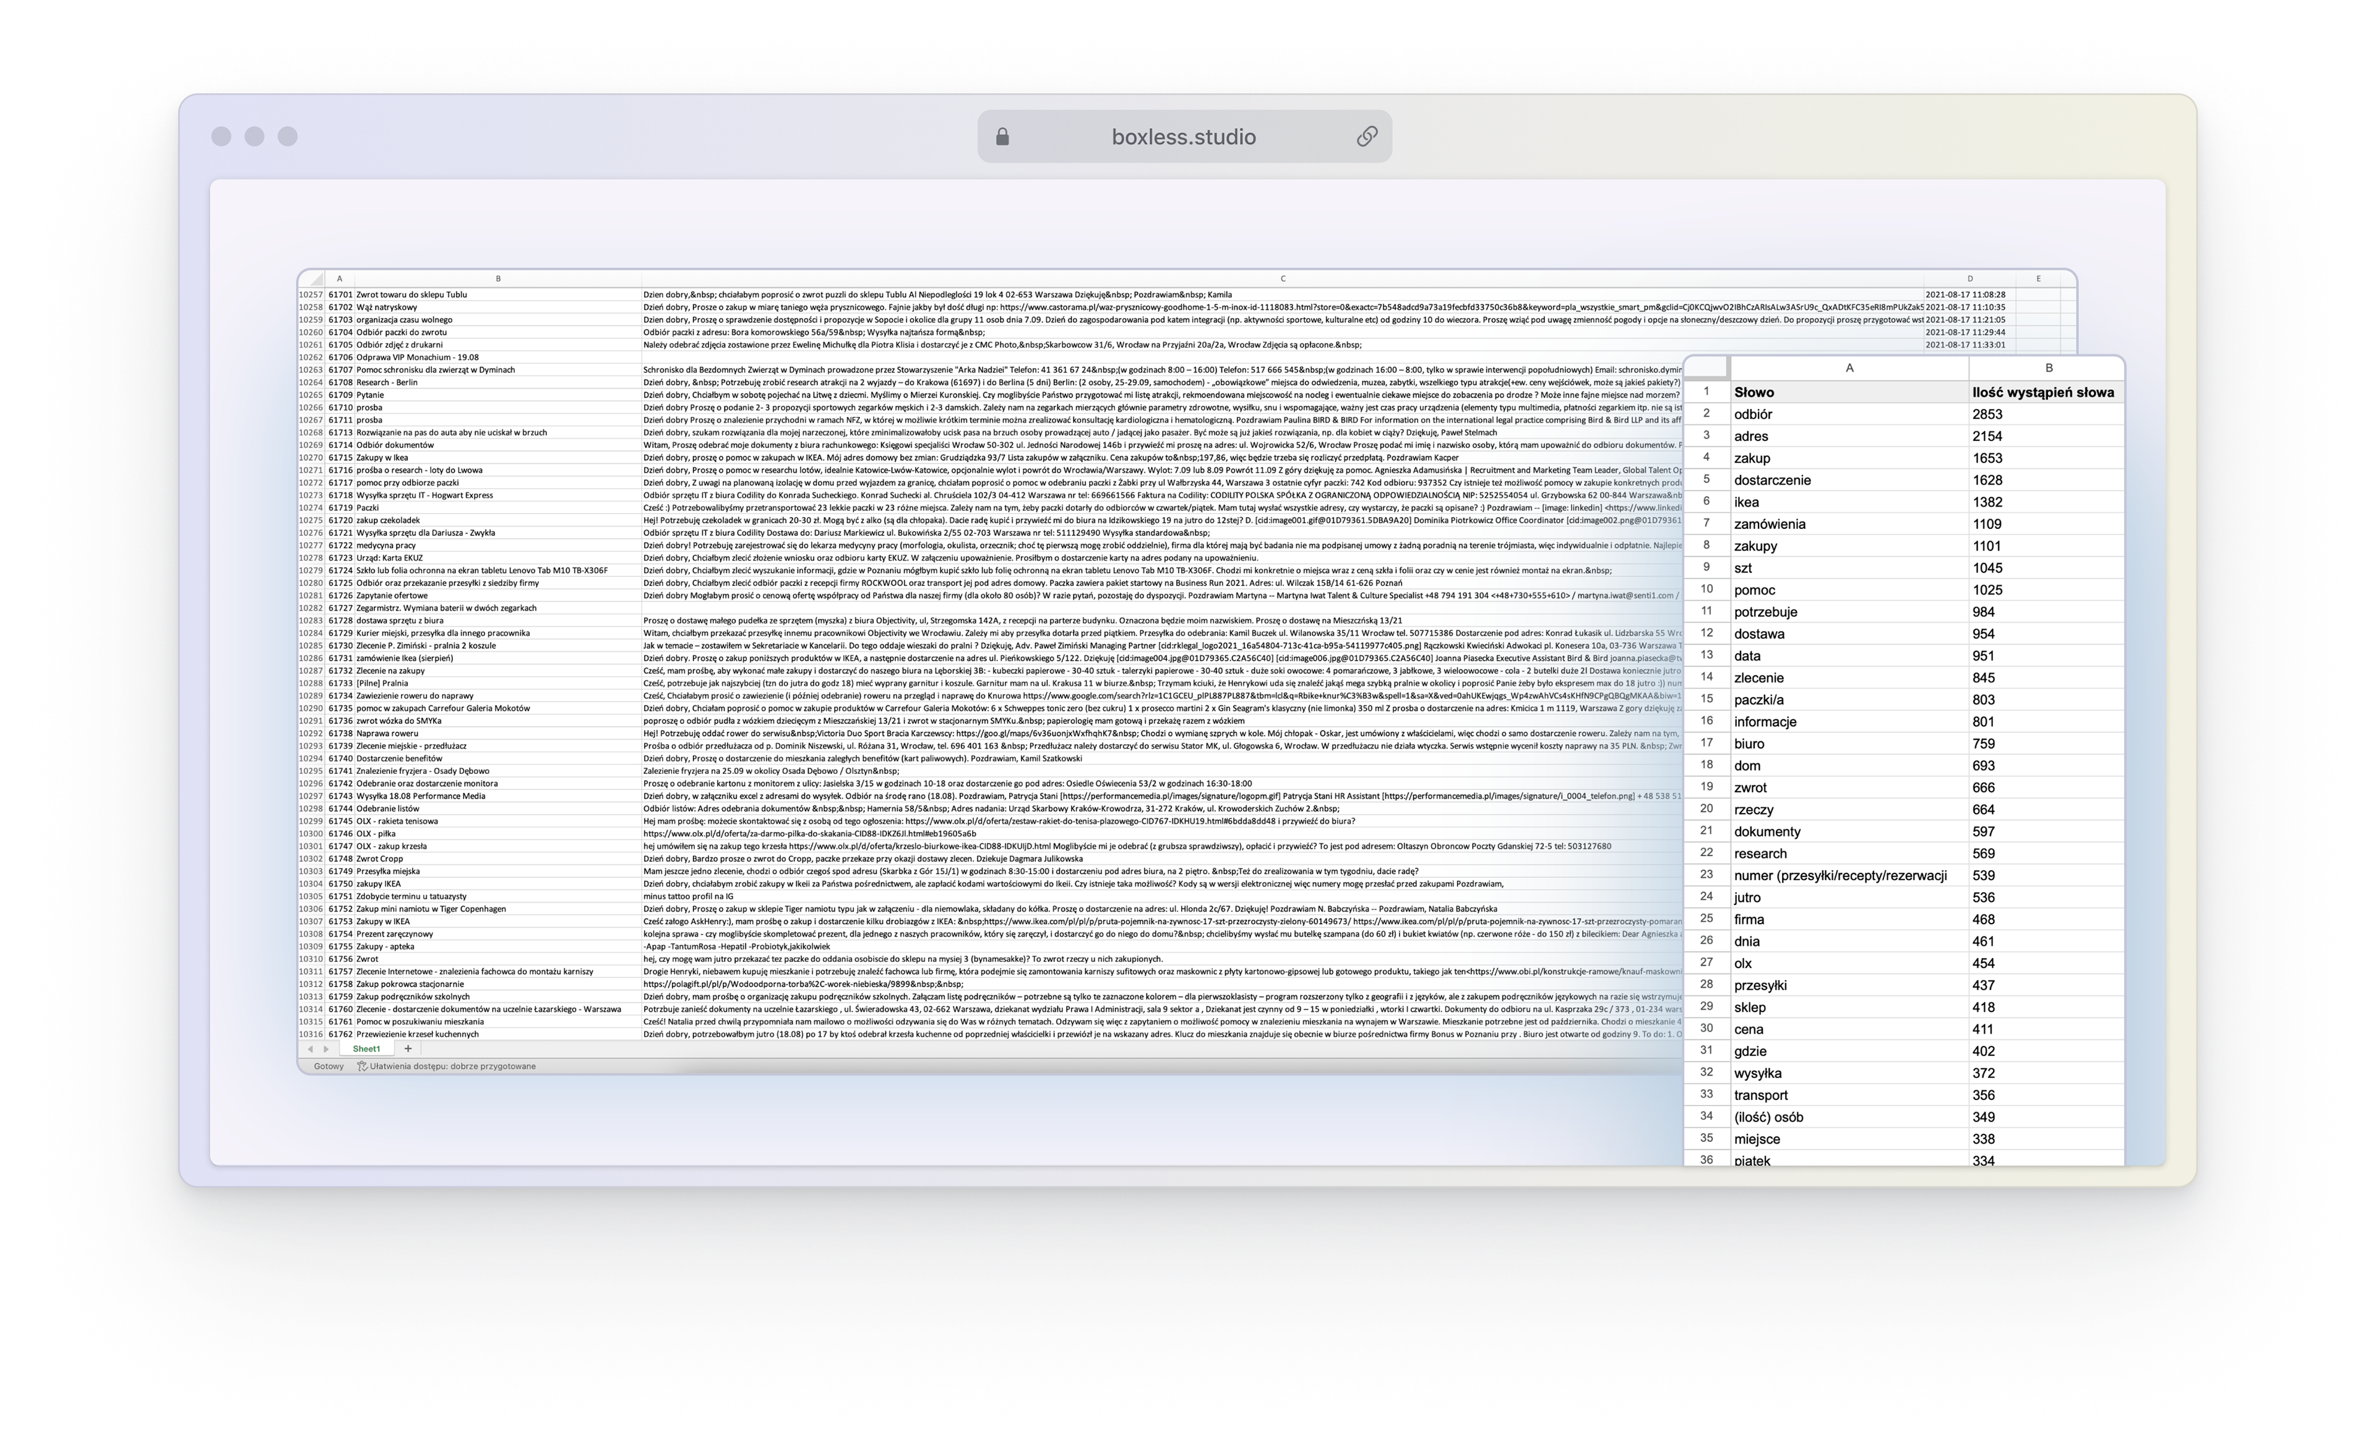The width and height of the screenshot is (2376, 1450).
Task: Click 'Ułatwienia dostępu: dobrze przygotowane' status text
Action: (452, 1066)
